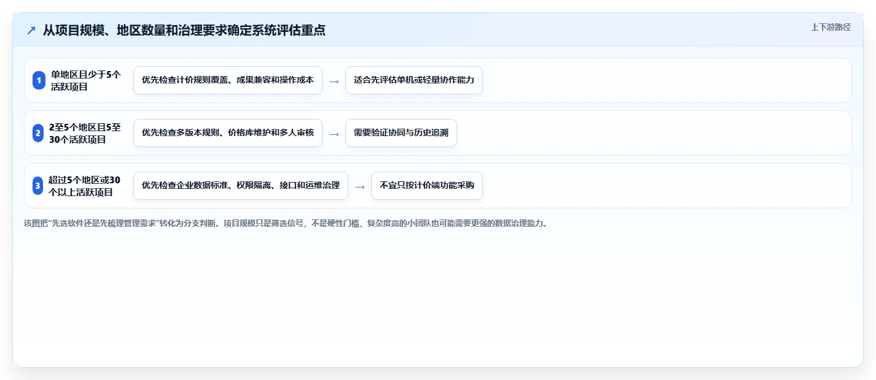Click the heading 从项目规模、地区数量和治理要求确定系统评估重点
The image size is (876, 380).
pos(184,30)
